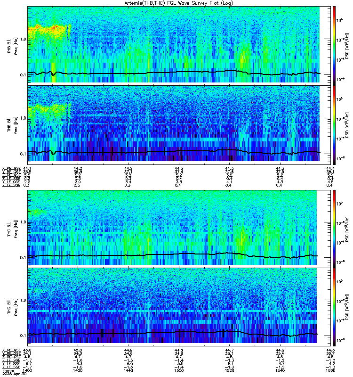Click the PSD [nT²/Hz] label beside bottom color bar
The image size is (353, 377).
click(x=347, y=307)
